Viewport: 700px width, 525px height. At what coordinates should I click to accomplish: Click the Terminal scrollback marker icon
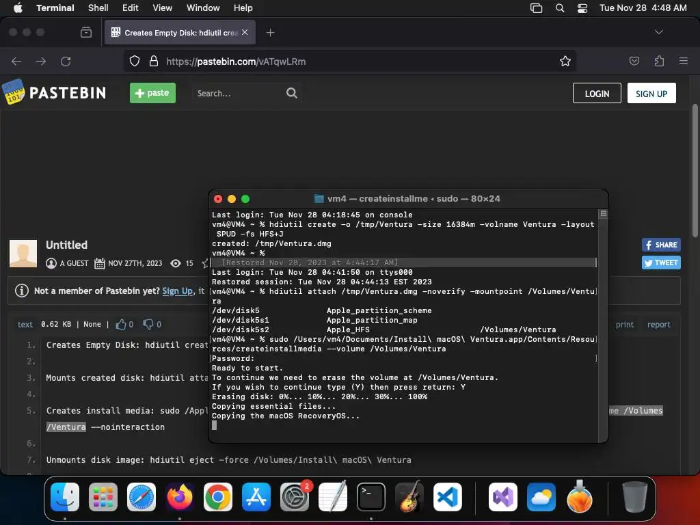pos(603,214)
